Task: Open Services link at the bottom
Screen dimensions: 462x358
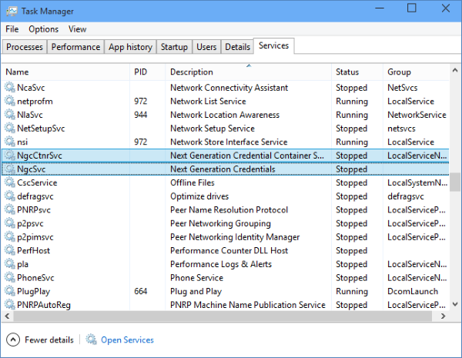Action: pyautogui.click(x=127, y=340)
